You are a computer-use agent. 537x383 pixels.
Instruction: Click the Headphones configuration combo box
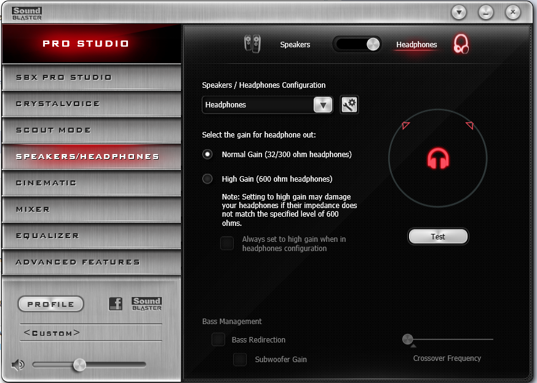click(x=267, y=105)
